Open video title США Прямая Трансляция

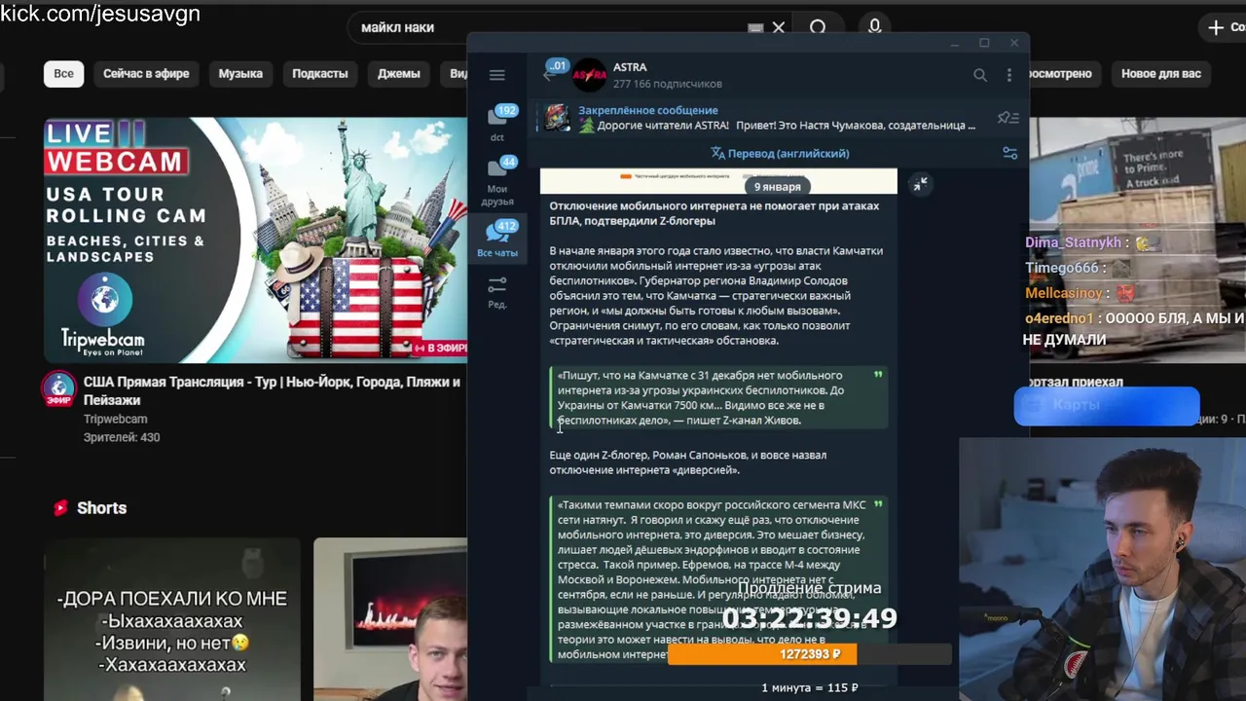click(x=272, y=391)
